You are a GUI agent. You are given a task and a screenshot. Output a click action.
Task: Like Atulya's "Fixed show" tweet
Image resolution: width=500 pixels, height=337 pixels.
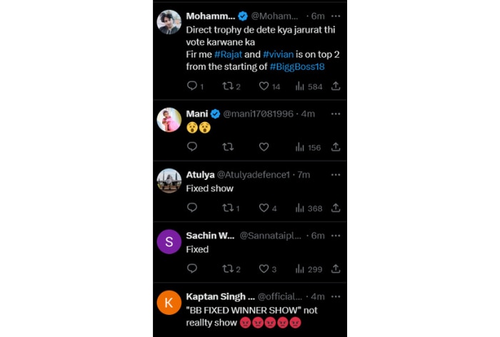click(264, 208)
